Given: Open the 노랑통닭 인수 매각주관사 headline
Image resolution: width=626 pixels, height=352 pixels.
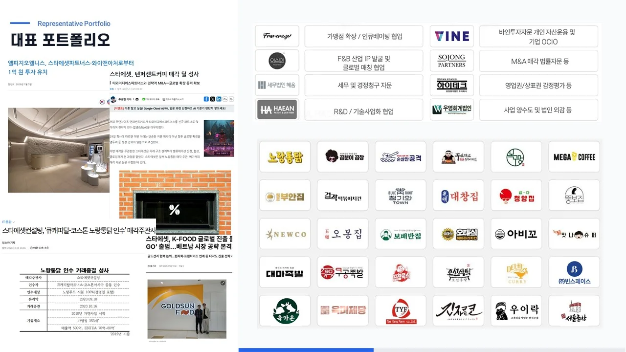Looking at the screenshot, I should point(79,230).
